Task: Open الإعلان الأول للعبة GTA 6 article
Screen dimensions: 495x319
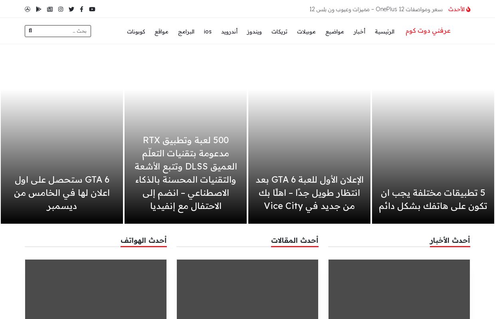Action: 309,193
